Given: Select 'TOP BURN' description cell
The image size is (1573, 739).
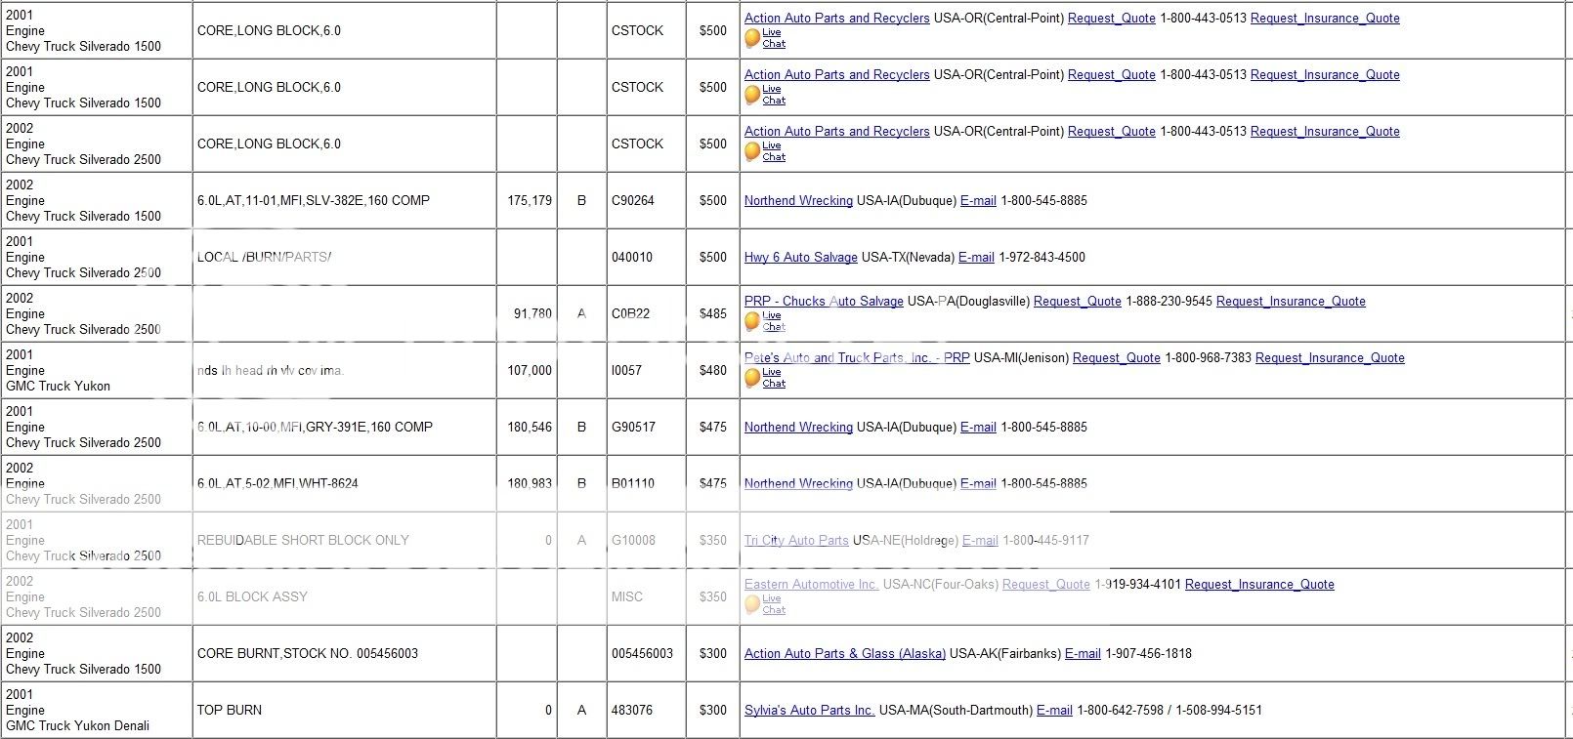Looking at the screenshot, I should coord(344,710).
